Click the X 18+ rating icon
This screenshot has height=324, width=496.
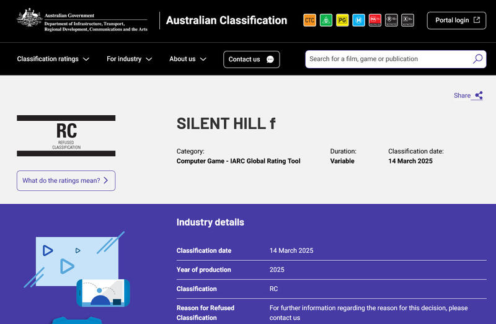[x=407, y=20]
